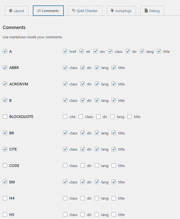The image size is (180, 219).
Task: Disable the BR tag checkbox
Action: pos(5,133)
